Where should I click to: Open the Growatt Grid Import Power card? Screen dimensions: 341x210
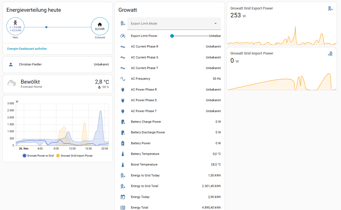pyautogui.click(x=281, y=69)
